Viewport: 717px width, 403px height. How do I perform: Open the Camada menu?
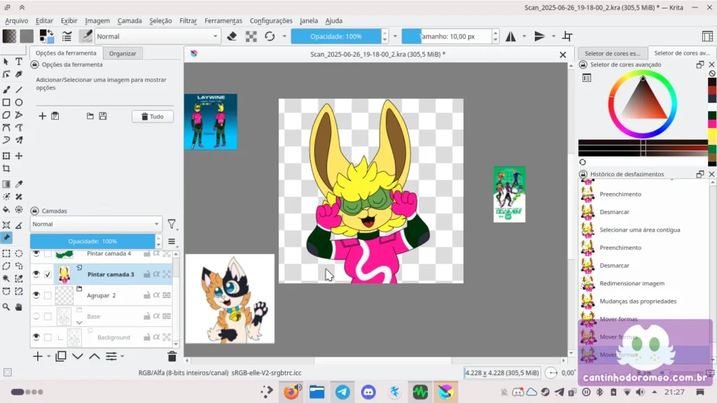(130, 20)
